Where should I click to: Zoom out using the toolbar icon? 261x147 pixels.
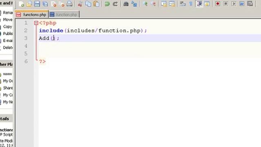(153, 4)
